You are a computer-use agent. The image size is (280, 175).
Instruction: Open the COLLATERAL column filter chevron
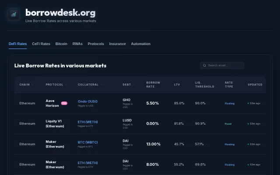pos(101,84)
